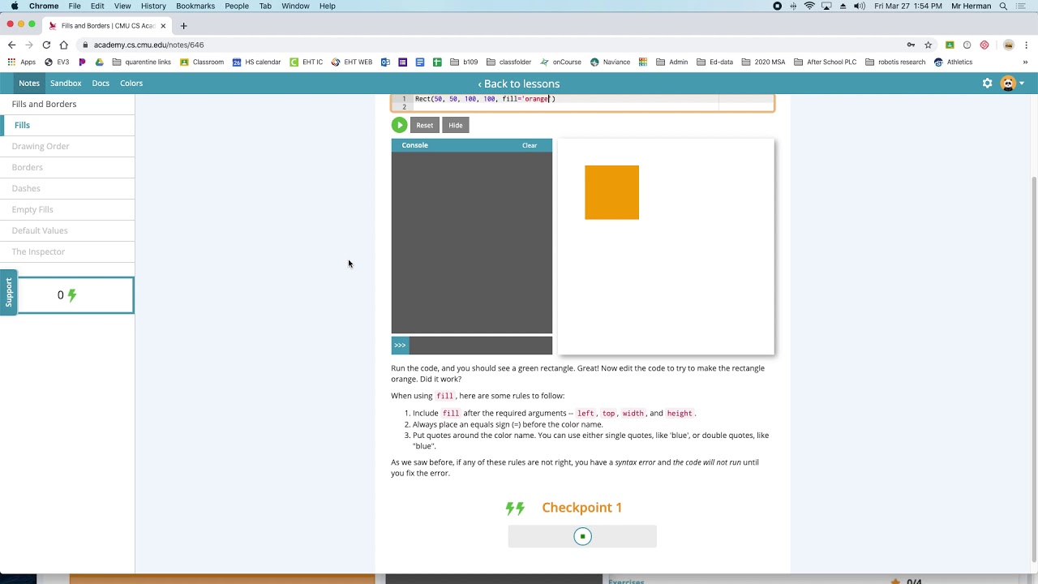Open the Classroom bookmark
Image resolution: width=1038 pixels, height=584 pixels.
pyautogui.click(x=202, y=62)
